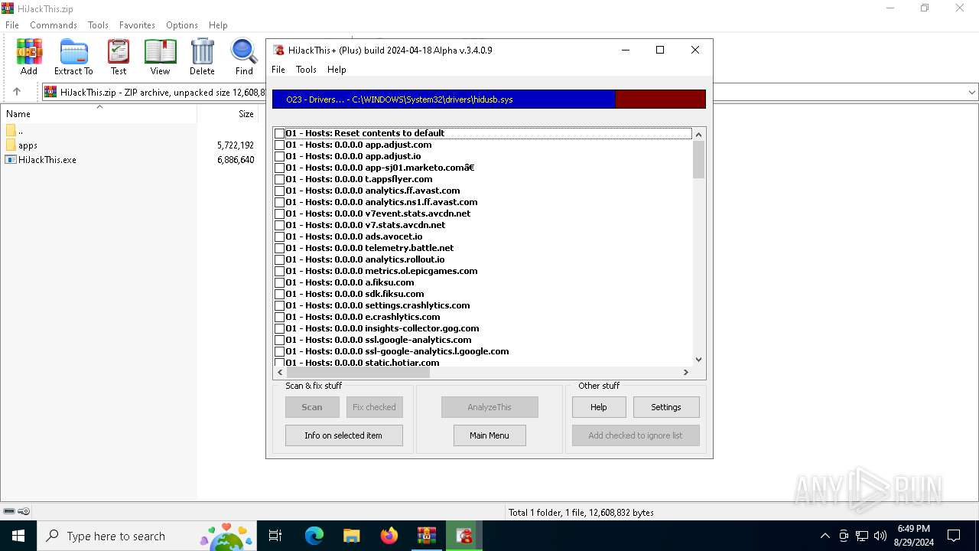Check the ads.avocet.io hosts entry
This screenshot has width=979, height=551.
pos(280,236)
